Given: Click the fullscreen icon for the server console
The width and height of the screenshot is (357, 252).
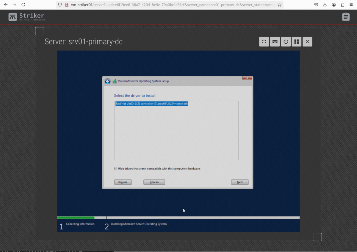Looking at the screenshot, I should tap(264, 42).
